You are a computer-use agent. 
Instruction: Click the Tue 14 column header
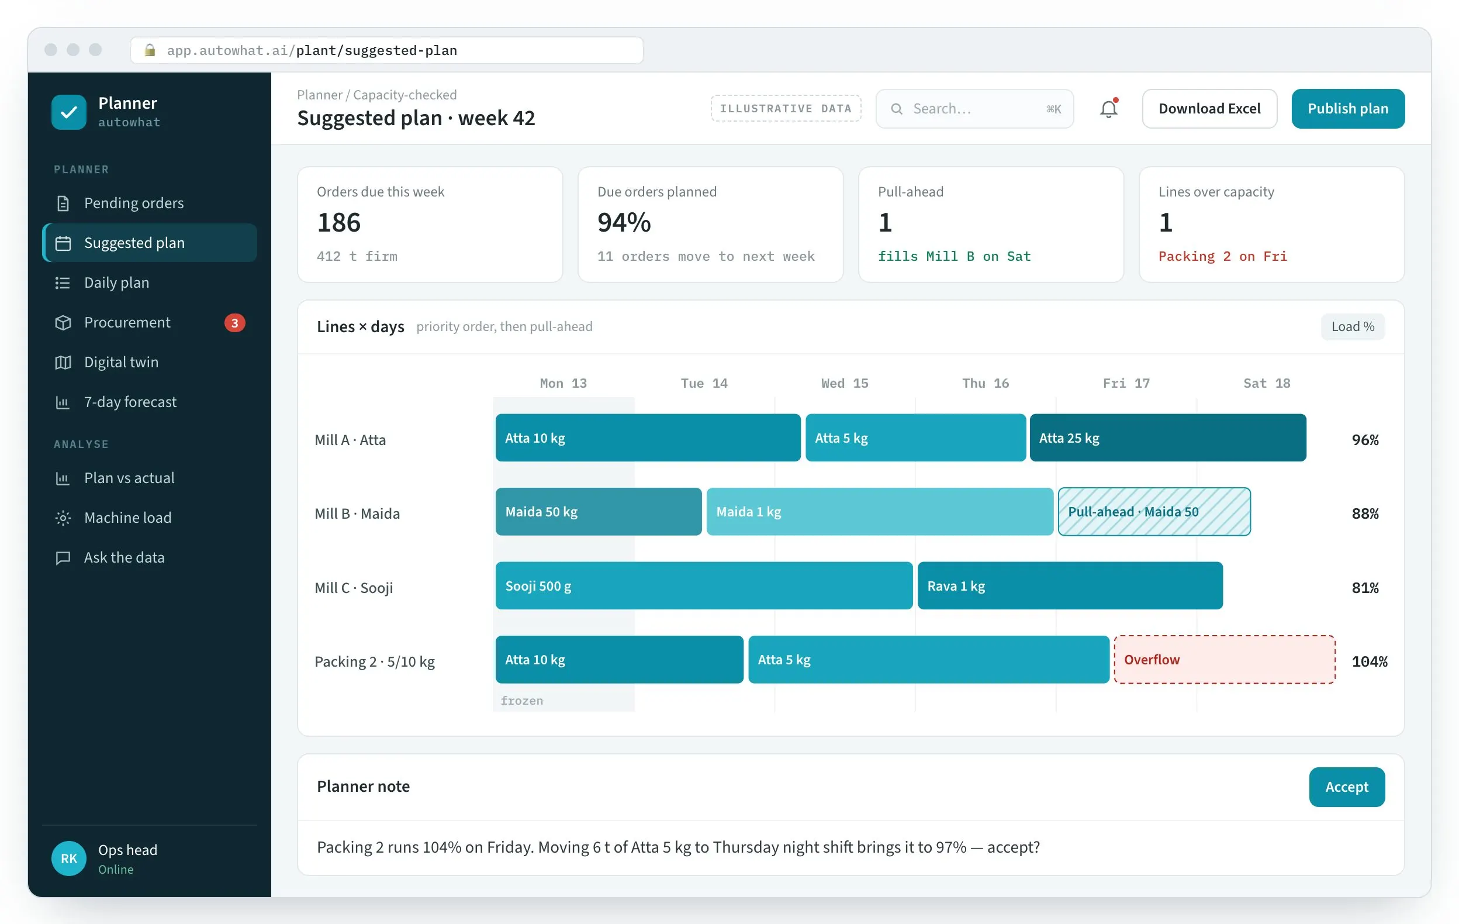click(x=703, y=383)
